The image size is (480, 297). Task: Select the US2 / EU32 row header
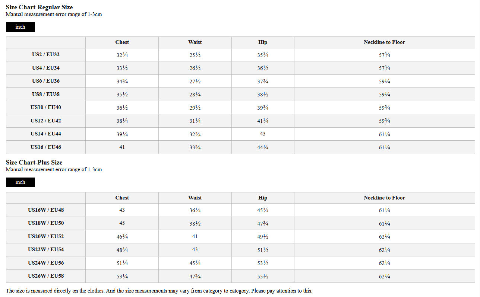46,55
